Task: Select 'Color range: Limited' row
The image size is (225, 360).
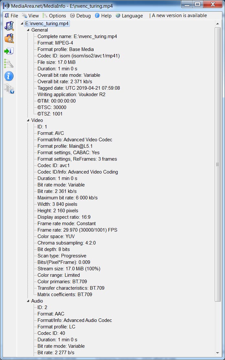Action: click(59, 275)
